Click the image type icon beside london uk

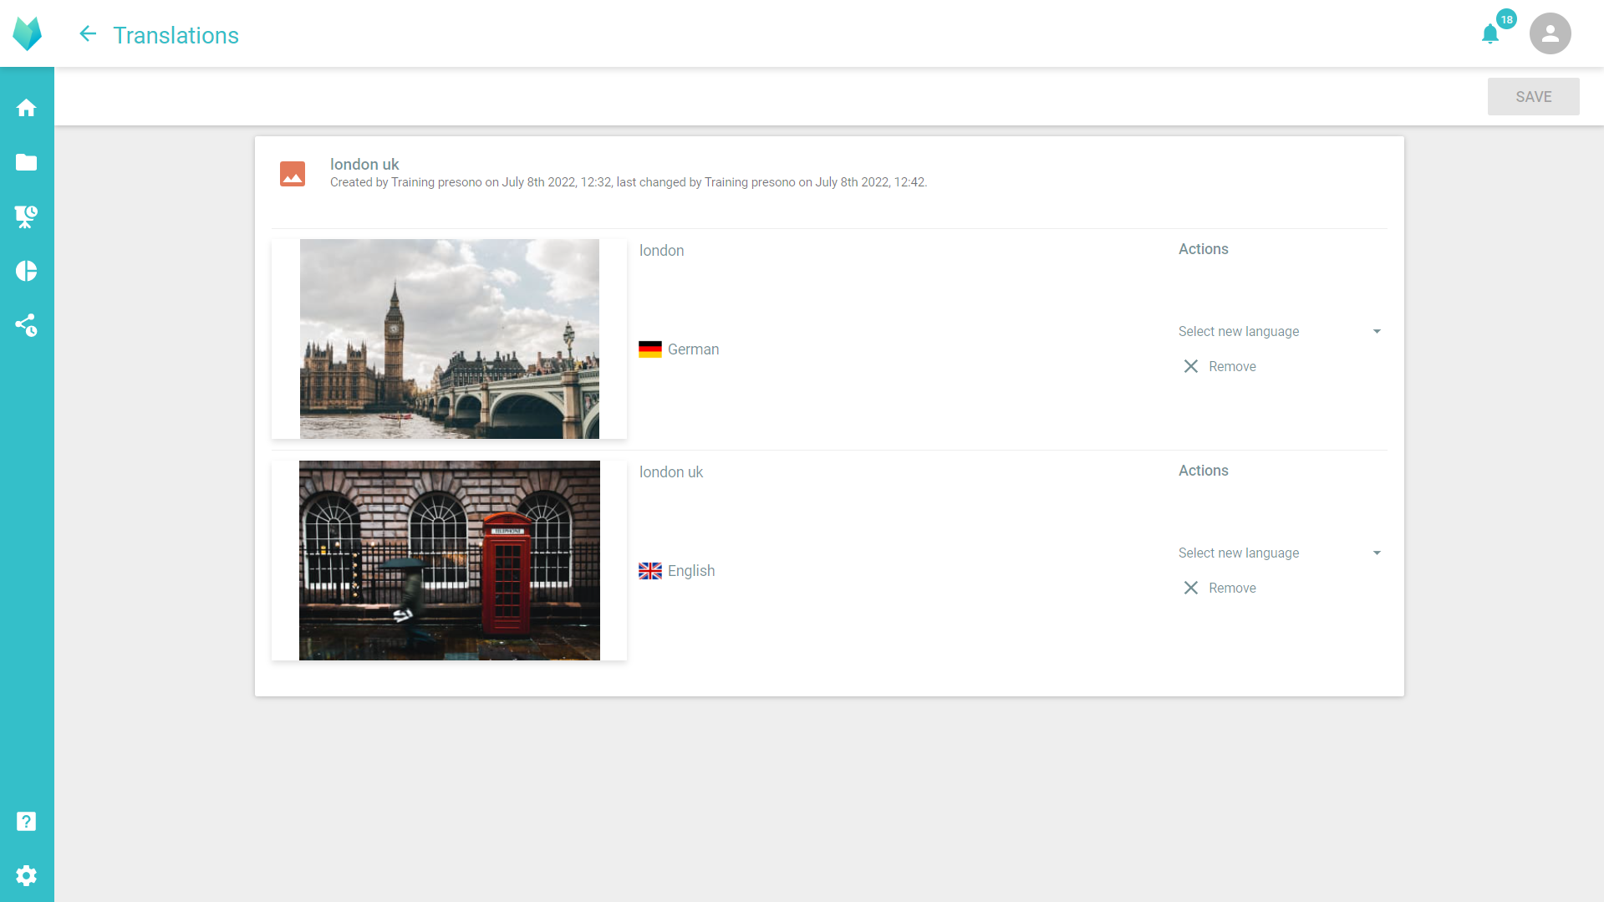(x=293, y=174)
